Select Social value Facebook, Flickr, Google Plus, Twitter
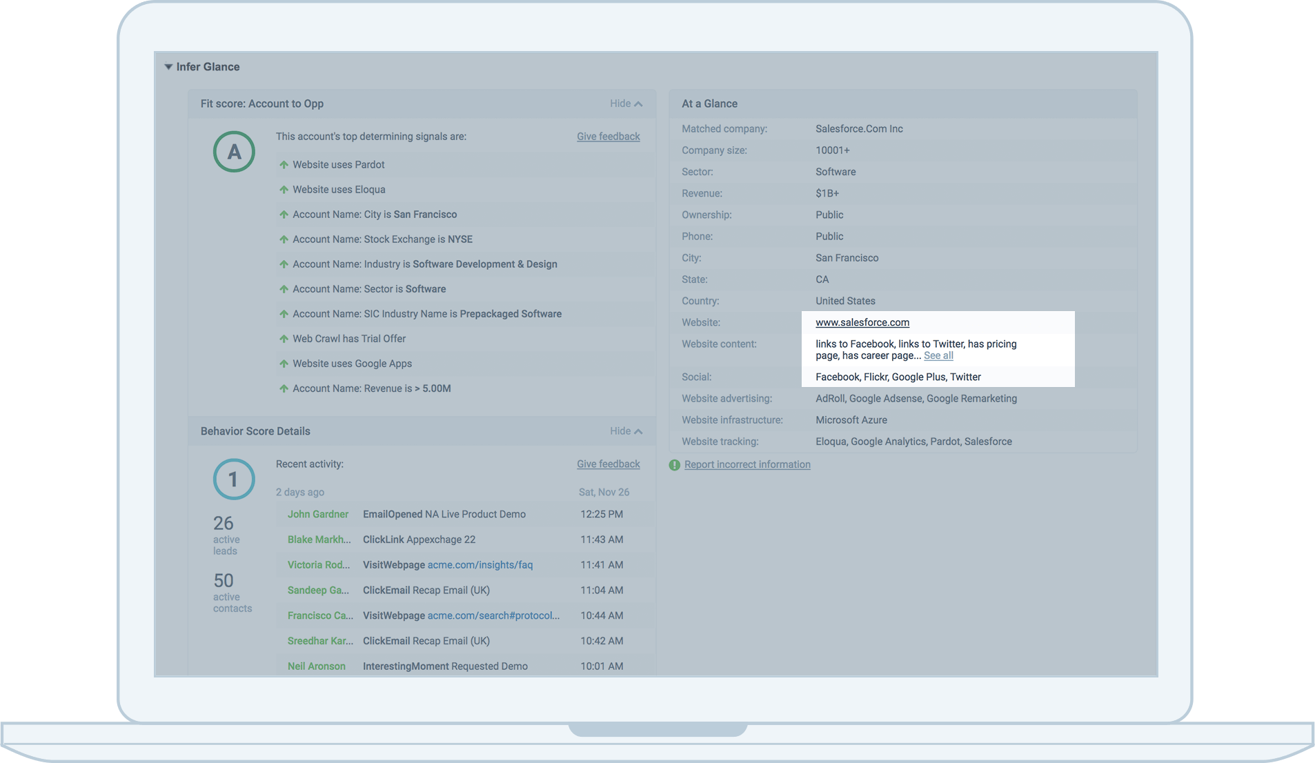The height and width of the screenshot is (763, 1315). click(x=898, y=377)
